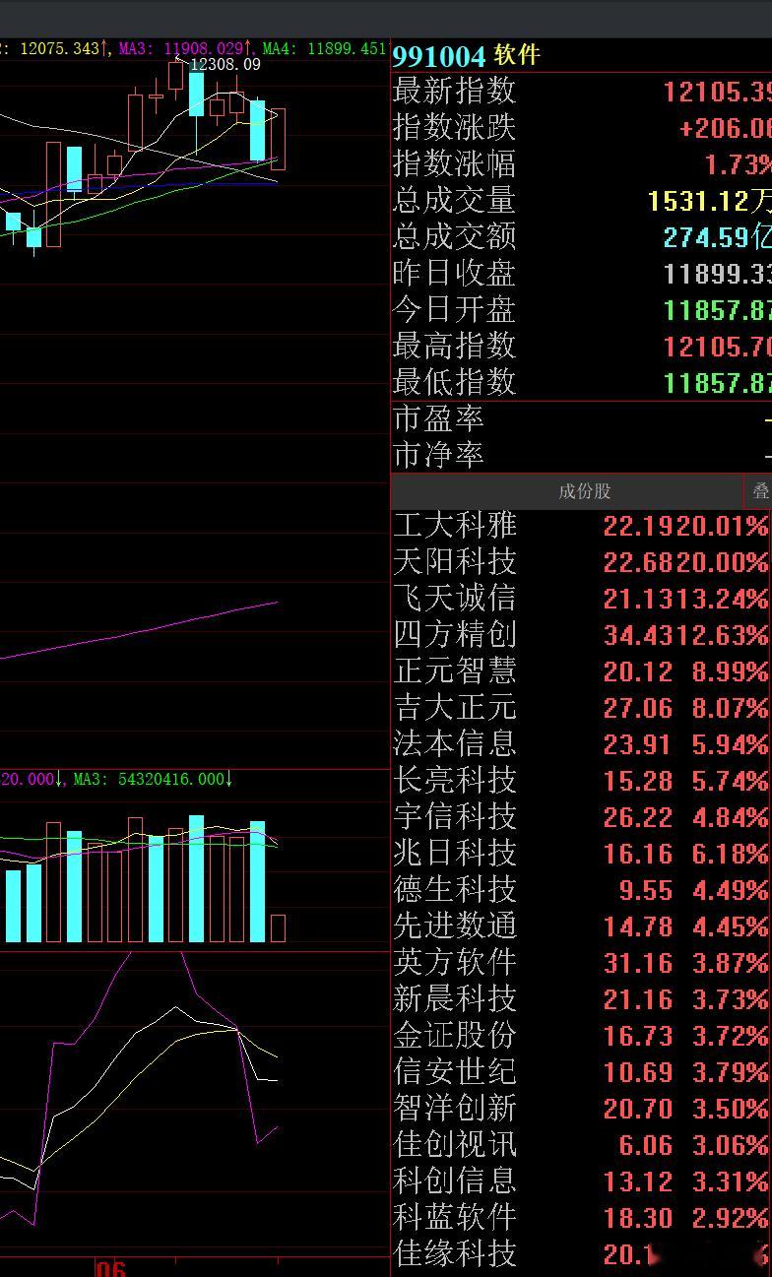The image size is (772, 1277).
Task: Click the last volume bar
Action: [278, 928]
